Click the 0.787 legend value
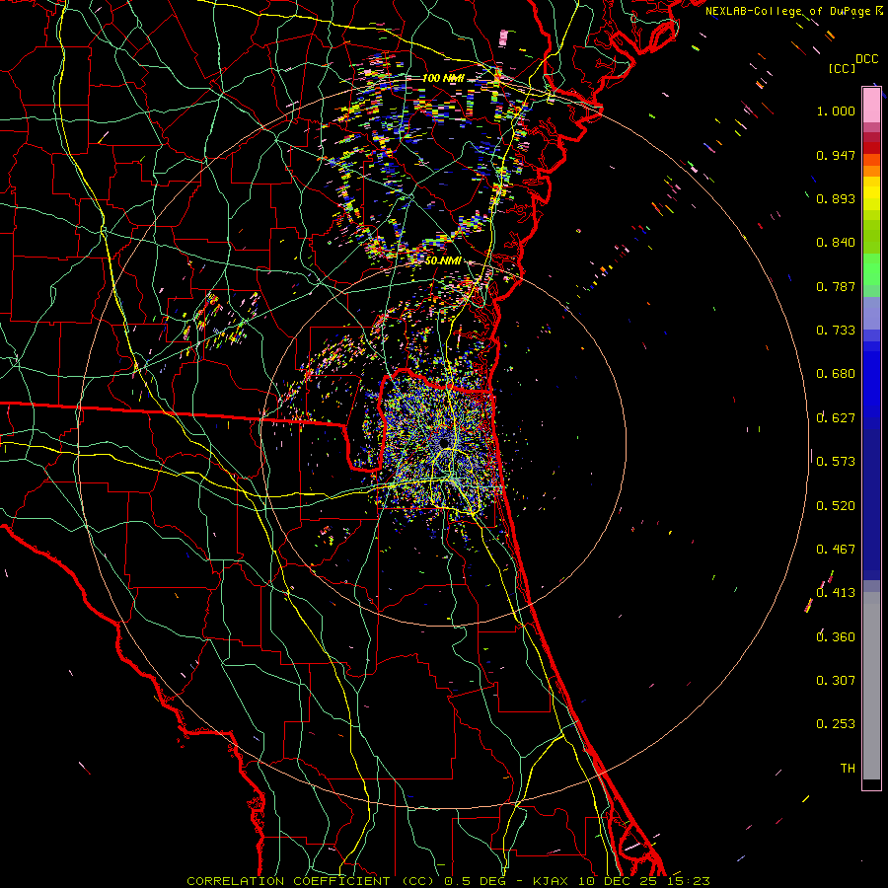Image resolution: width=888 pixels, height=888 pixels. pos(836,286)
